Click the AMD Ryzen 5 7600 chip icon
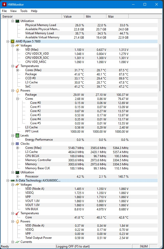Viewport: 164px width, 249px height. (x=12, y=41)
